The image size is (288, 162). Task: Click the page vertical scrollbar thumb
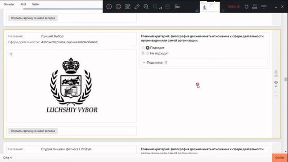tap(285, 79)
